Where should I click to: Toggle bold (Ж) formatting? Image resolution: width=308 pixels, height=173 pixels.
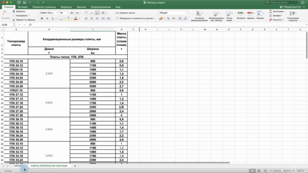point(42,18)
